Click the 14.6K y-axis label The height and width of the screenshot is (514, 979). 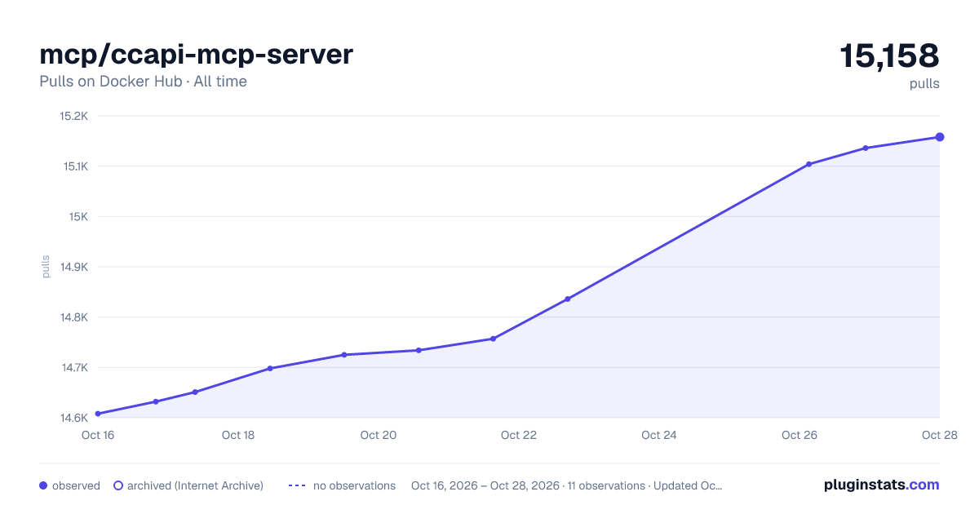[73, 418]
